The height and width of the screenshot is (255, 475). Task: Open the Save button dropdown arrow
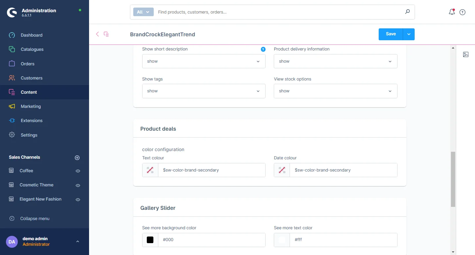(409, 34)
